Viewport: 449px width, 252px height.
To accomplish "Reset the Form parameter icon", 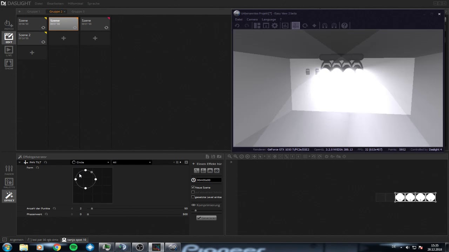I will coord(38,168).
